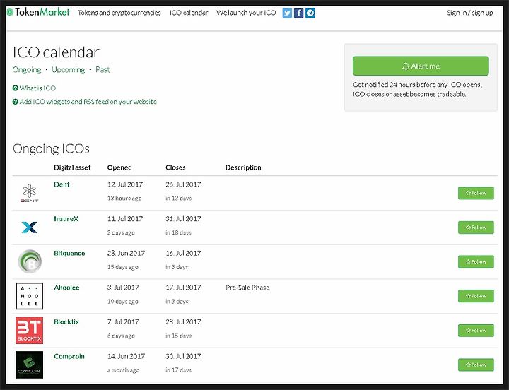Switch to Upcoming ICO list
509x390 pixels.
click(68, 70)
